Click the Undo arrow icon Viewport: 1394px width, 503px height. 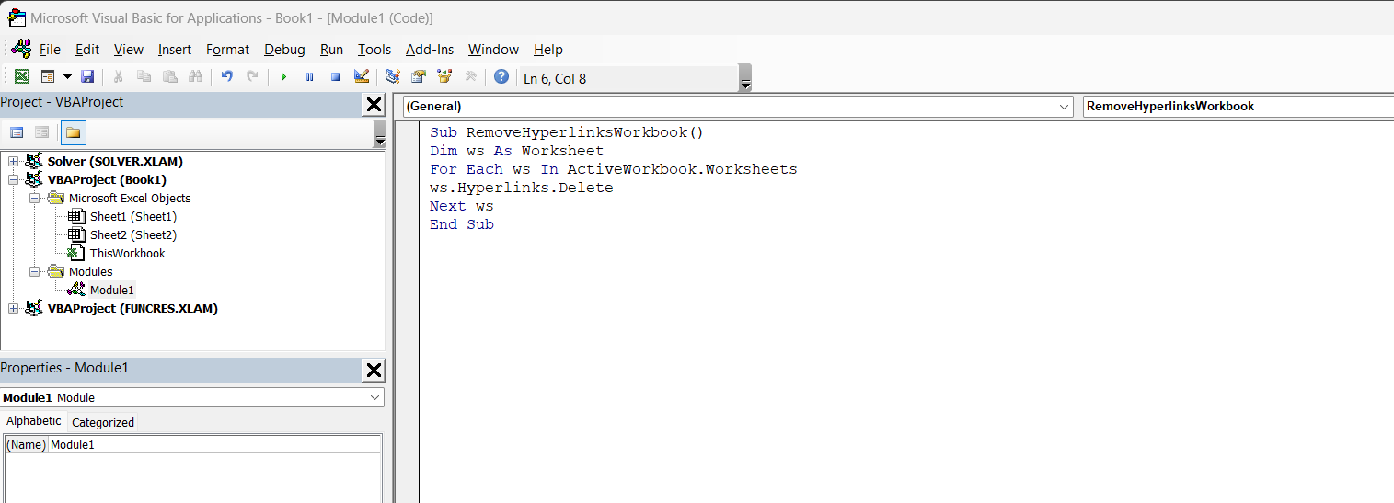(x=226, y=77)
